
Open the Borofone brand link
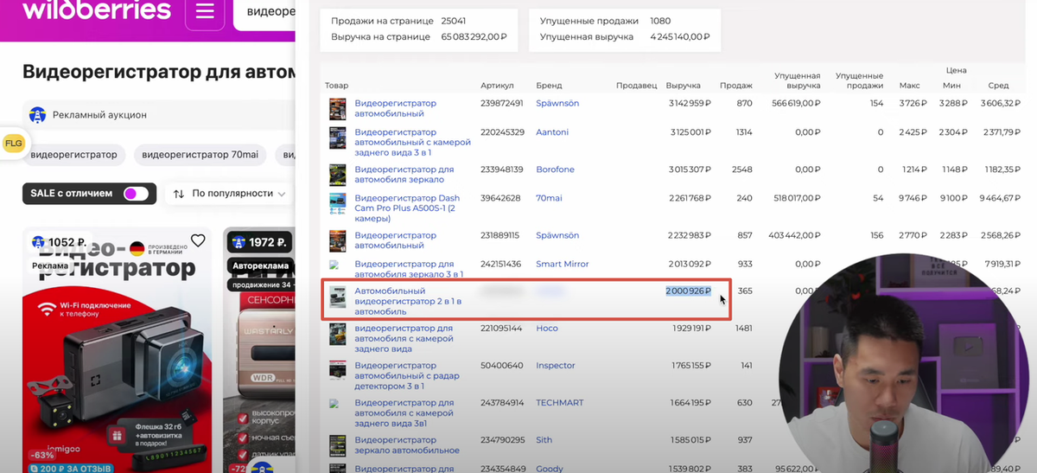pyautogui.click(x=555, y=169)
